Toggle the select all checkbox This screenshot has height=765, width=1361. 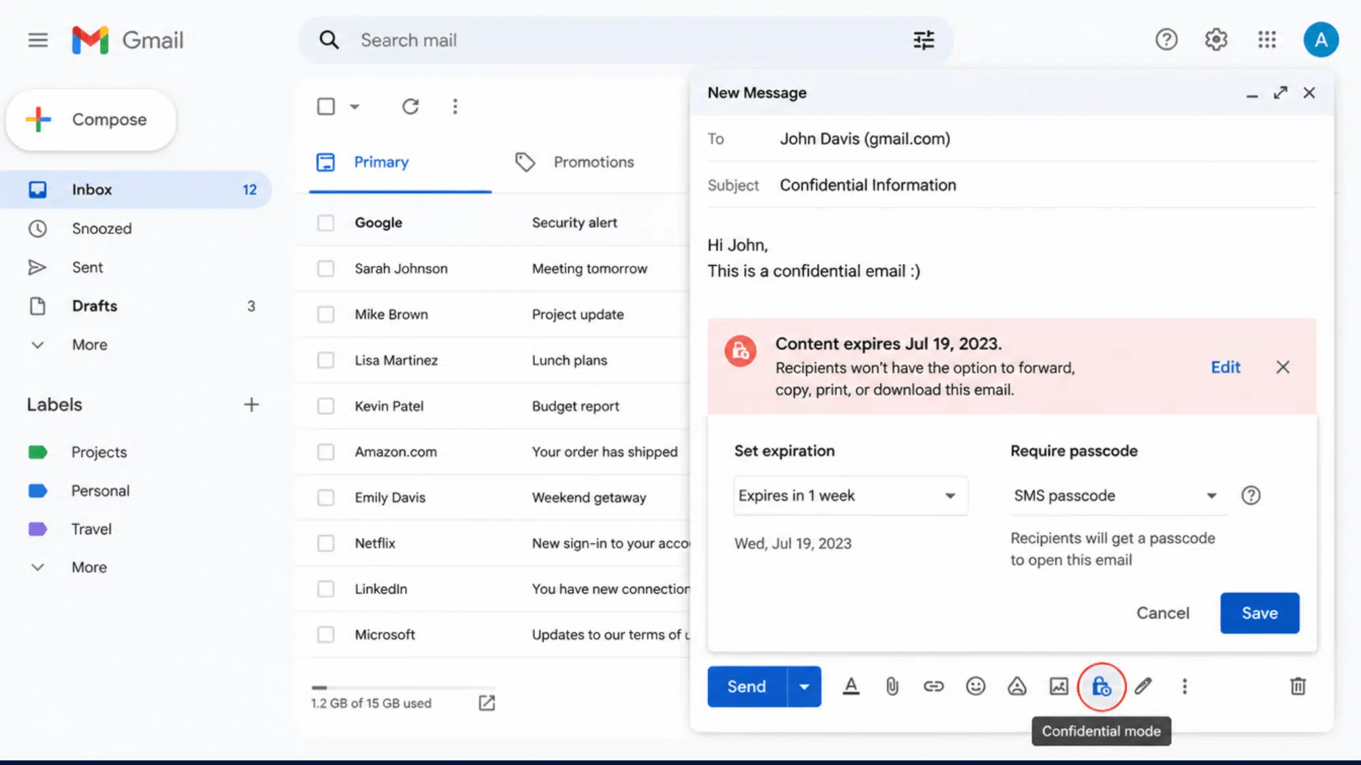click(326, 107)
